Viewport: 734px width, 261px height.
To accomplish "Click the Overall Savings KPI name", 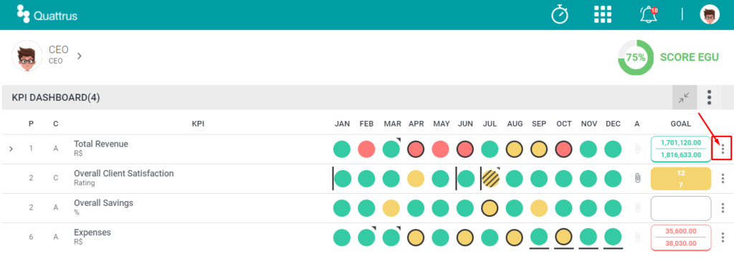I will (x=103, y=202).
